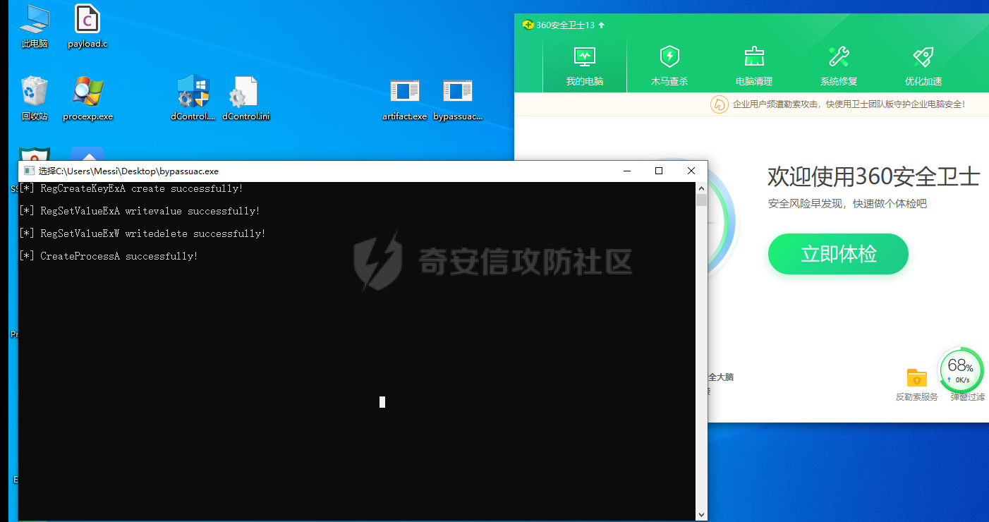This screenshot has width=989, height=522.
Task: Select the payload.c file icon
Action: [87, 26]
